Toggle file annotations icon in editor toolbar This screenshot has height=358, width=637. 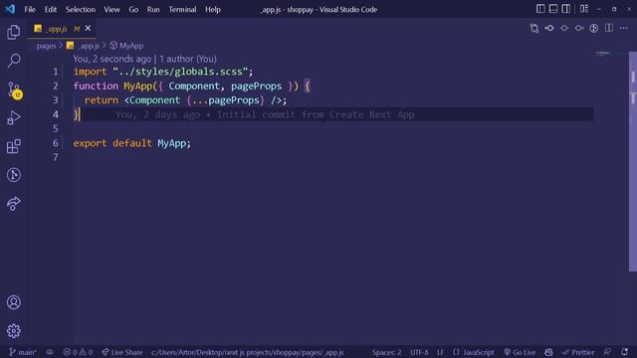[x=594, y=28]
